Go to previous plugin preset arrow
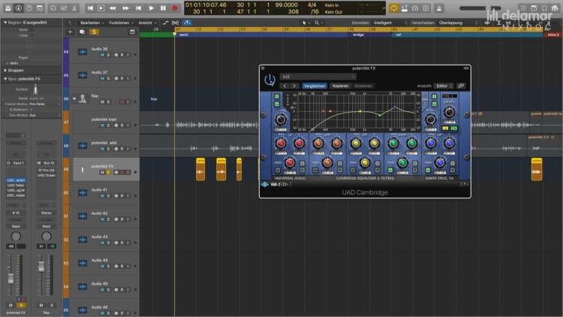 tap(285, 86)
